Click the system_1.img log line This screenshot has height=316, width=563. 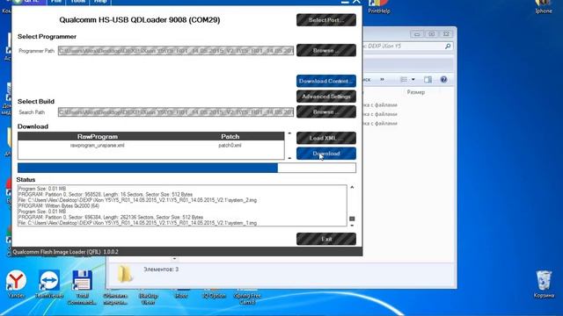click(137, 223)
